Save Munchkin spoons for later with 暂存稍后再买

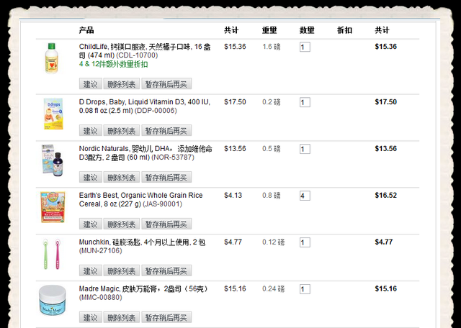tap(166, 271)
